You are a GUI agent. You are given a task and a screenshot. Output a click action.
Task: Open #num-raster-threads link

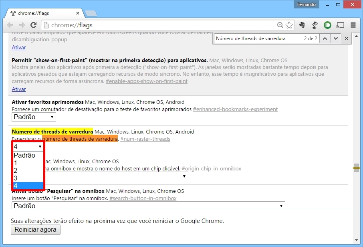click(x=145, y=139)
